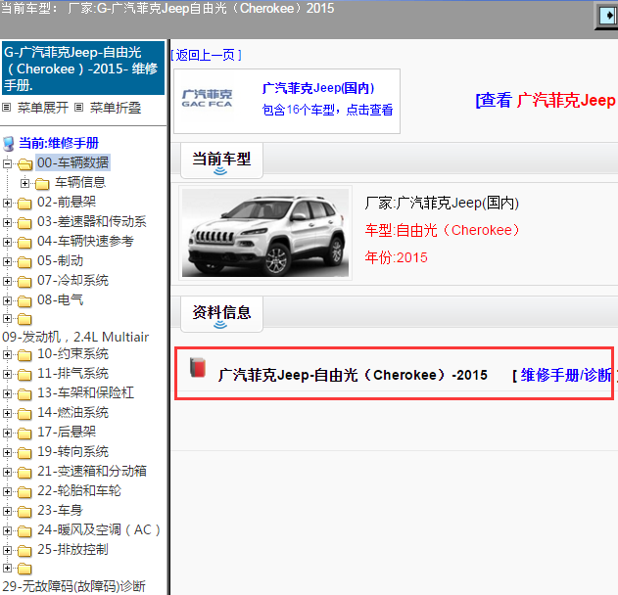The width and height of the screenshot is (618, 595).
Task: Select 09-发动机，2.4L Multiair tree label
Action: pos(75,337)
